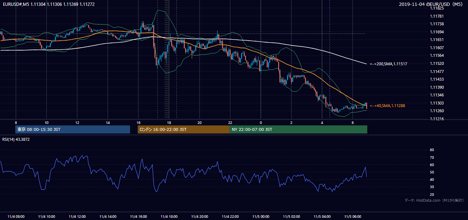Select the ロンドン 16:00-22:00 JST session bar
The height and width of the screenshot is (220, 468).
click(x=183, y=129)
